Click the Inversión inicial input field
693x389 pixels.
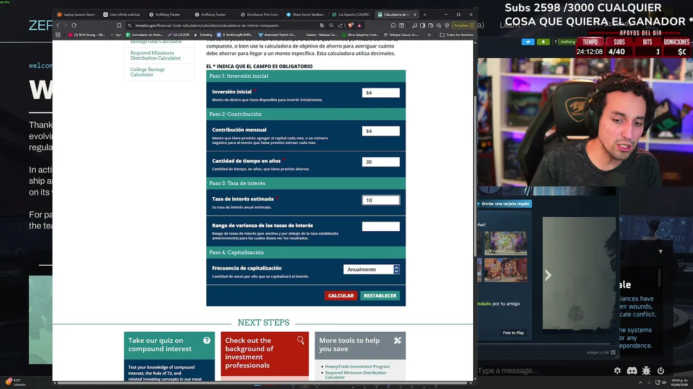pos(381,92)
